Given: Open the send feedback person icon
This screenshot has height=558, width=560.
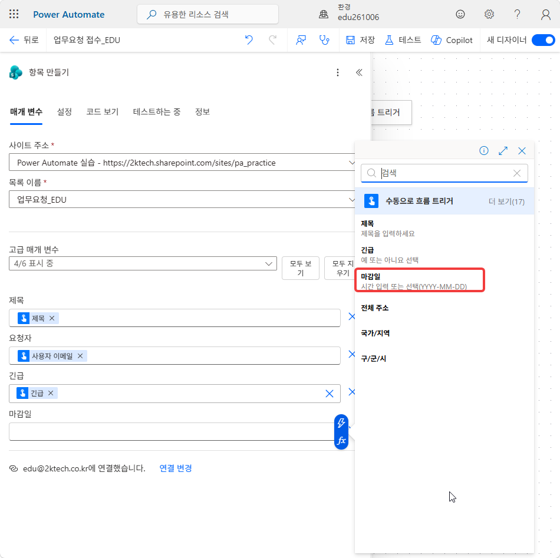Looking at the screenshot, I should click(301, 40).
